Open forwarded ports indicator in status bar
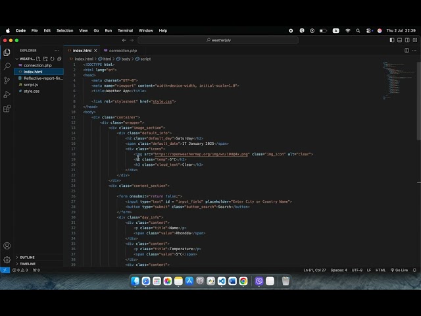The image size is (421, 316). pos(36,270)
